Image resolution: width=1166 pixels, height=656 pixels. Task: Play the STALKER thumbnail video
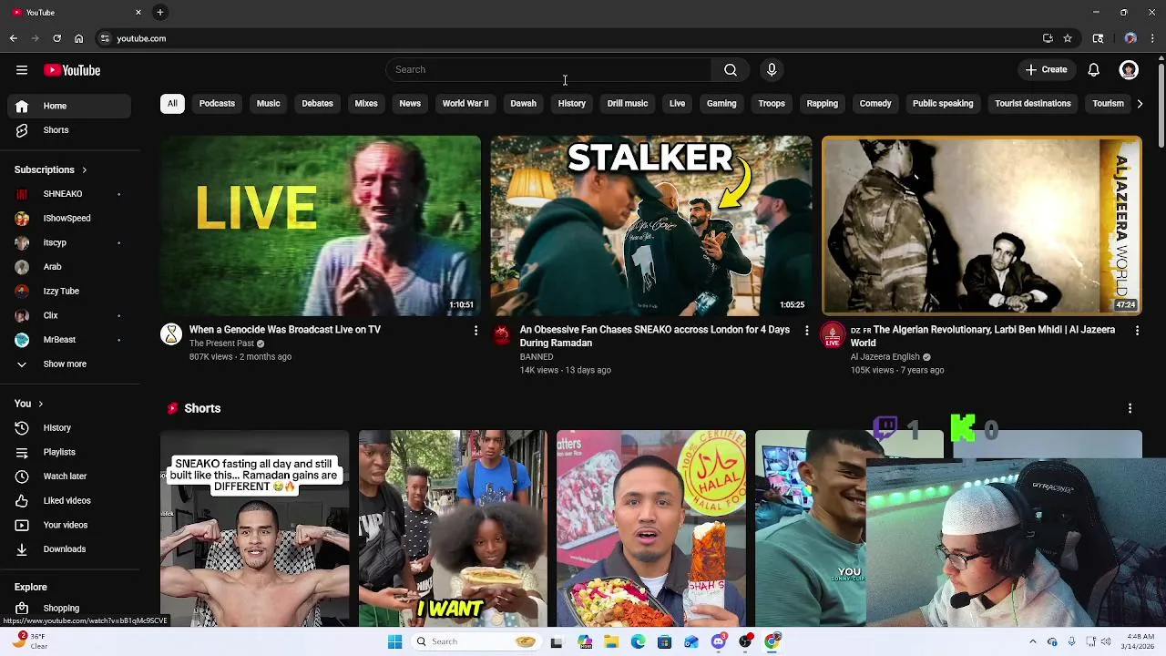pos(650,225)
